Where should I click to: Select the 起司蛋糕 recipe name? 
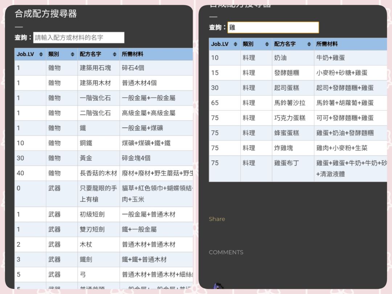tap(286, 88)
